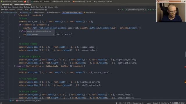186x104 pixels.
Task: Click ClassicStylePainter::paint_button breadcrumb at bottom
Action: 28,101
